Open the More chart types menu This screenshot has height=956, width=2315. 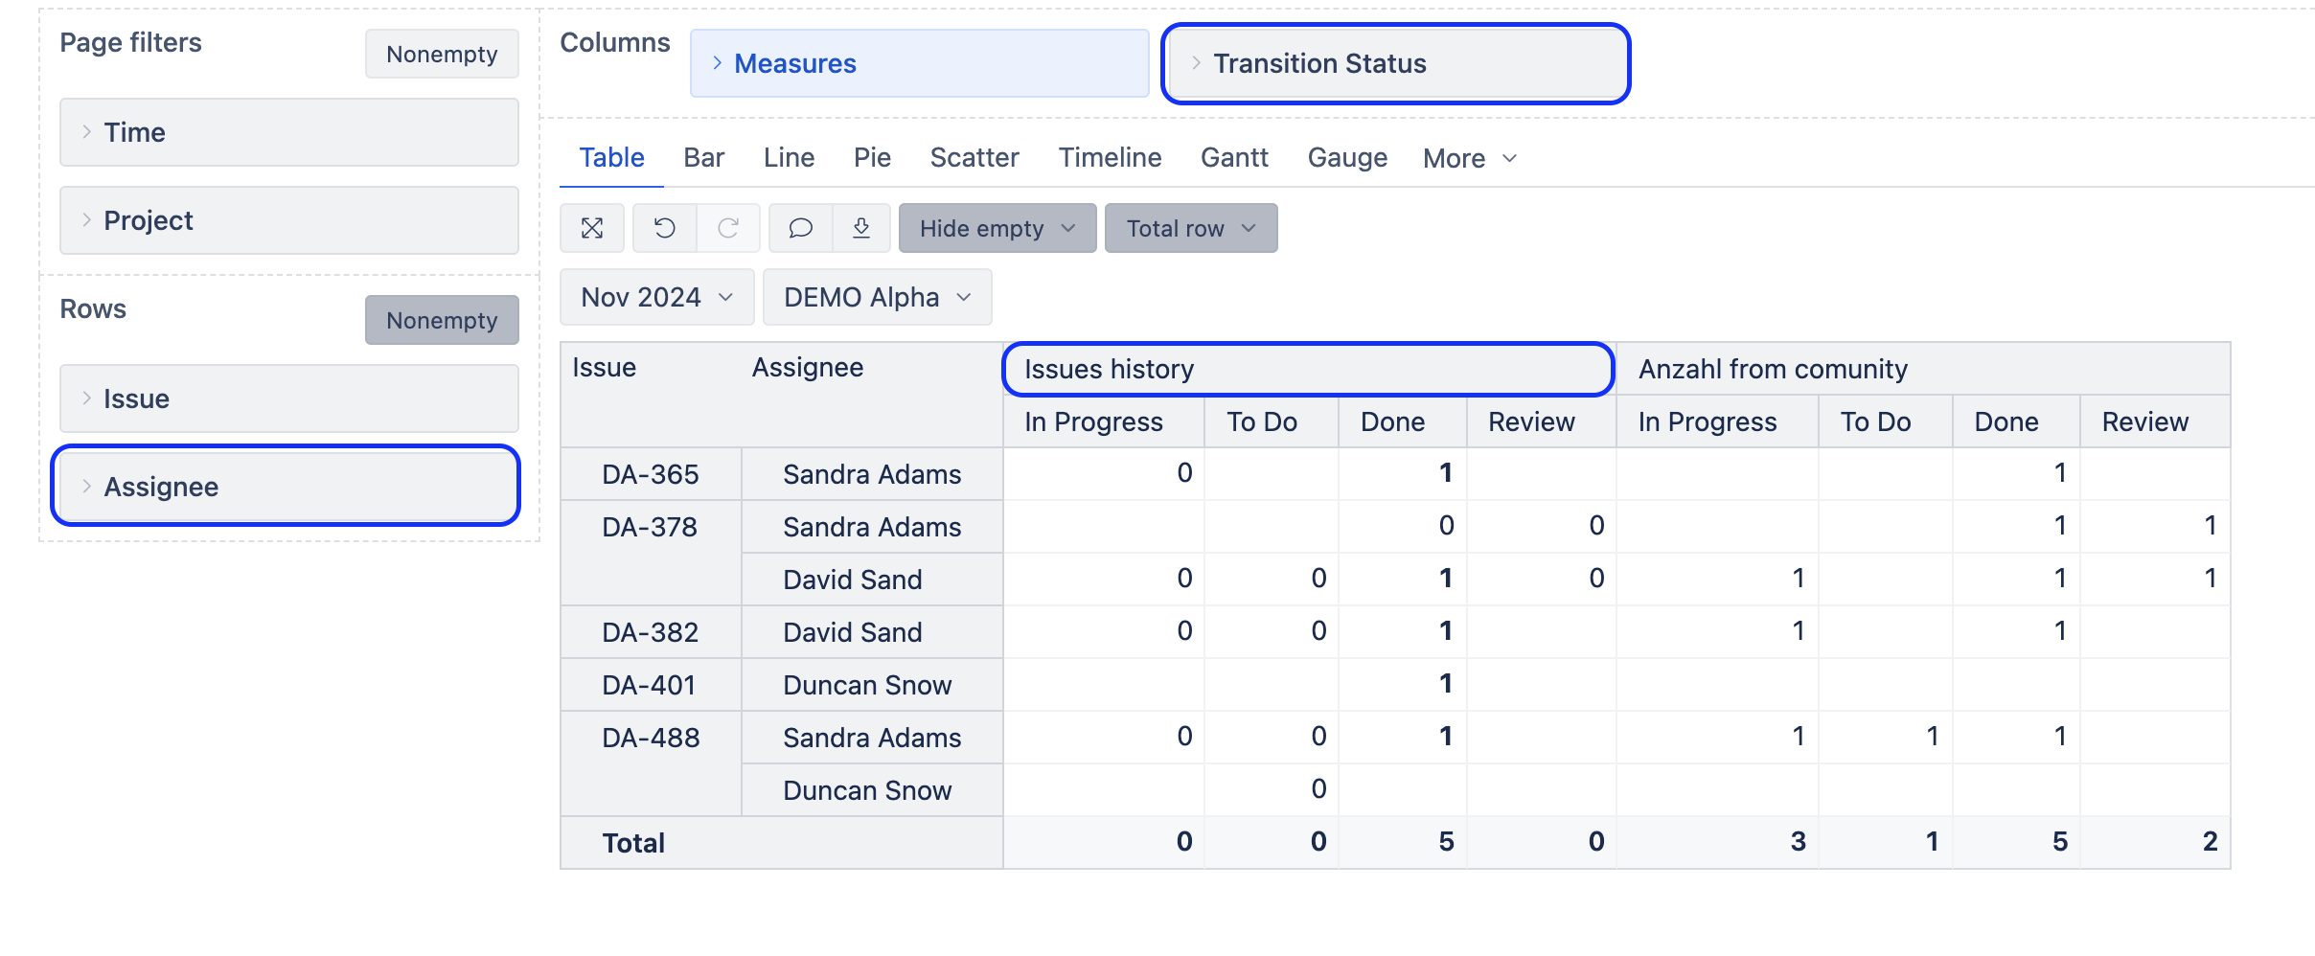pyautogui.click(x=1469, y=159)
